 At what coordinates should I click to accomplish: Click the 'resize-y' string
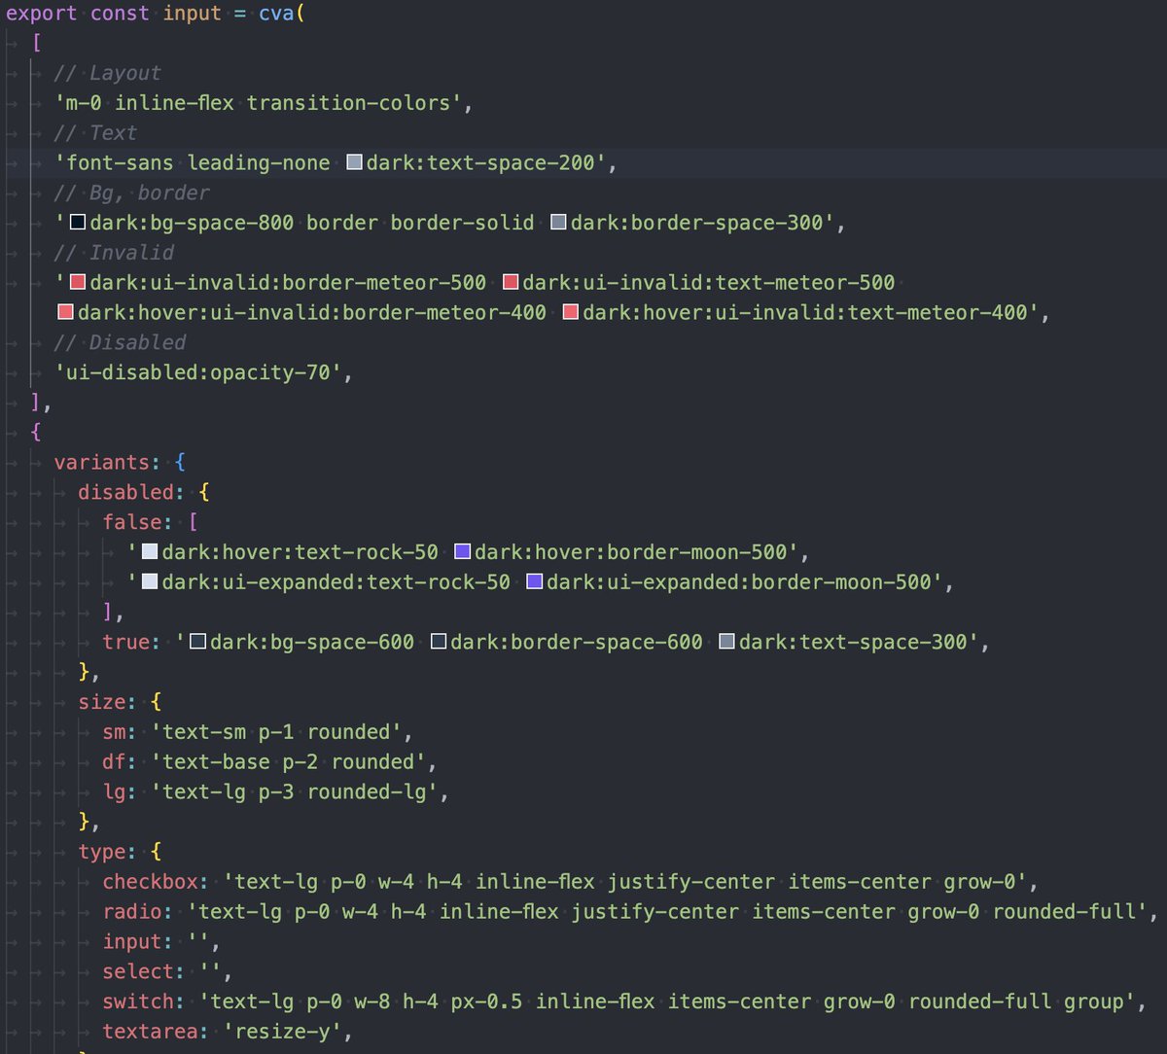click(x=282, y=1032)
